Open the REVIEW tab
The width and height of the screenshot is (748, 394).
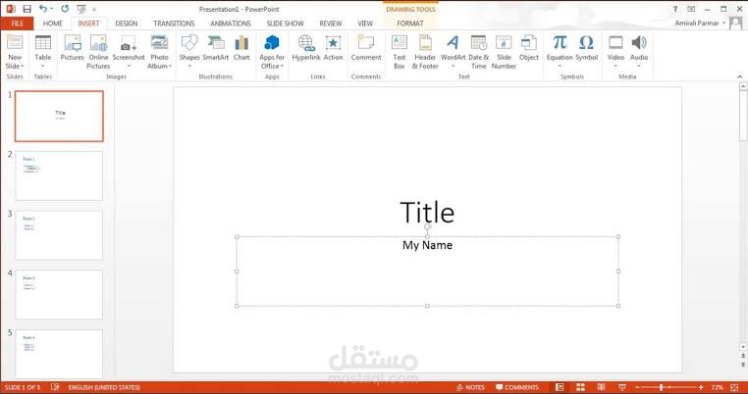click(x=331, y=24)
